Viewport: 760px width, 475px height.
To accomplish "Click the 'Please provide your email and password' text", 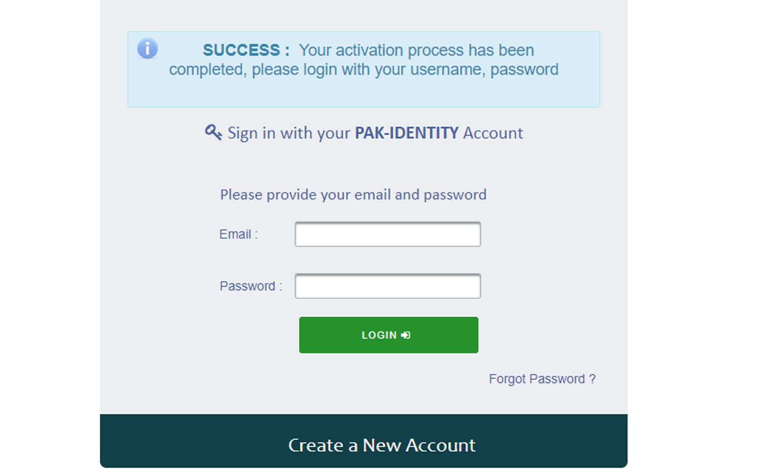I will pyautogui.click(x=353, y=194).
